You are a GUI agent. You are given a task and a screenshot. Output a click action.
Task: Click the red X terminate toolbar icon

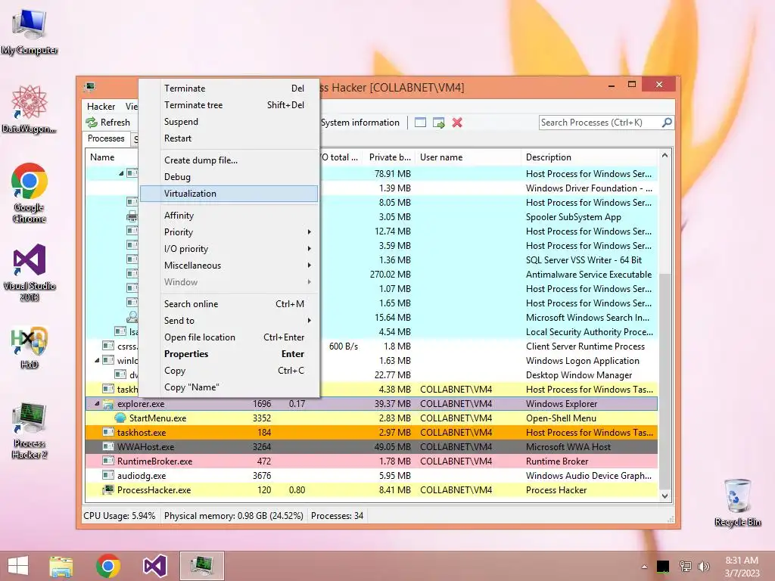(x=457, y=123)
